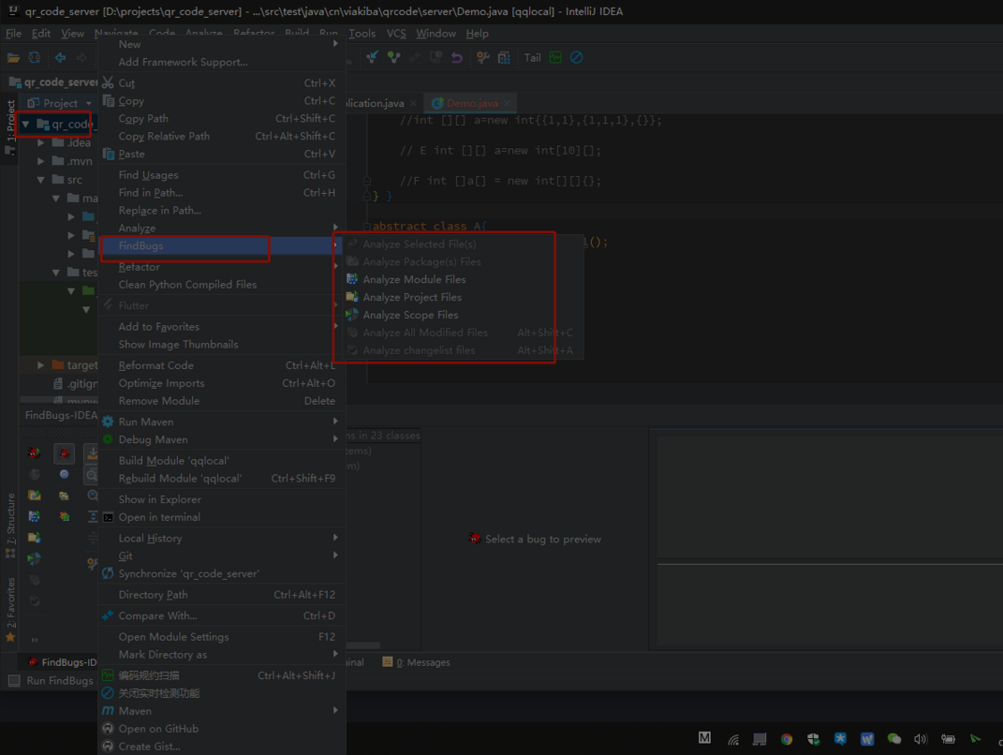
Task: Click the Tail button in toolbar
Action: 532,57
